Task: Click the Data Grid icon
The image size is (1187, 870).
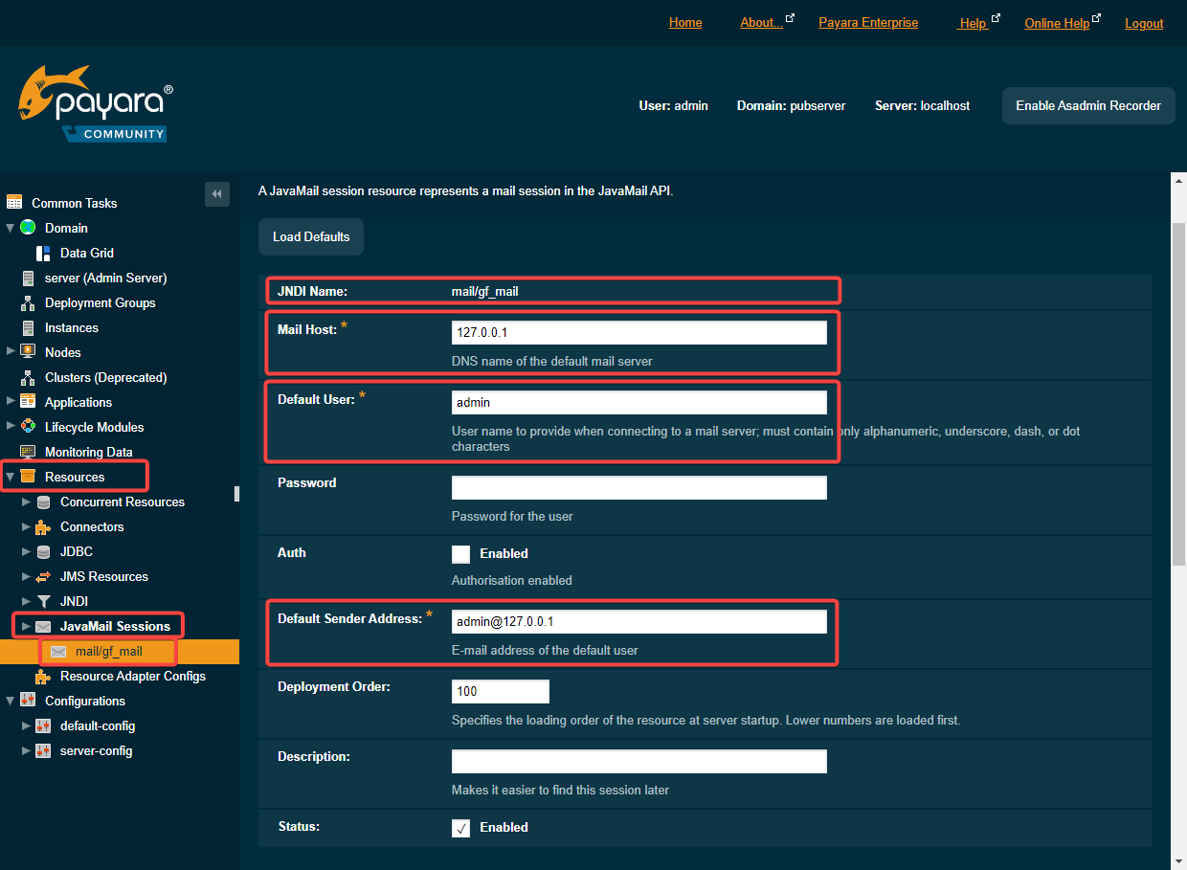Action: pyautogui.click(x=43, y=253)
